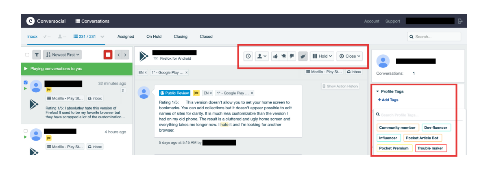Click yellow flag on 4 hours ago conversation
Image resolution: width=488 pixels, height=169 pixels.
click(48, 138)
